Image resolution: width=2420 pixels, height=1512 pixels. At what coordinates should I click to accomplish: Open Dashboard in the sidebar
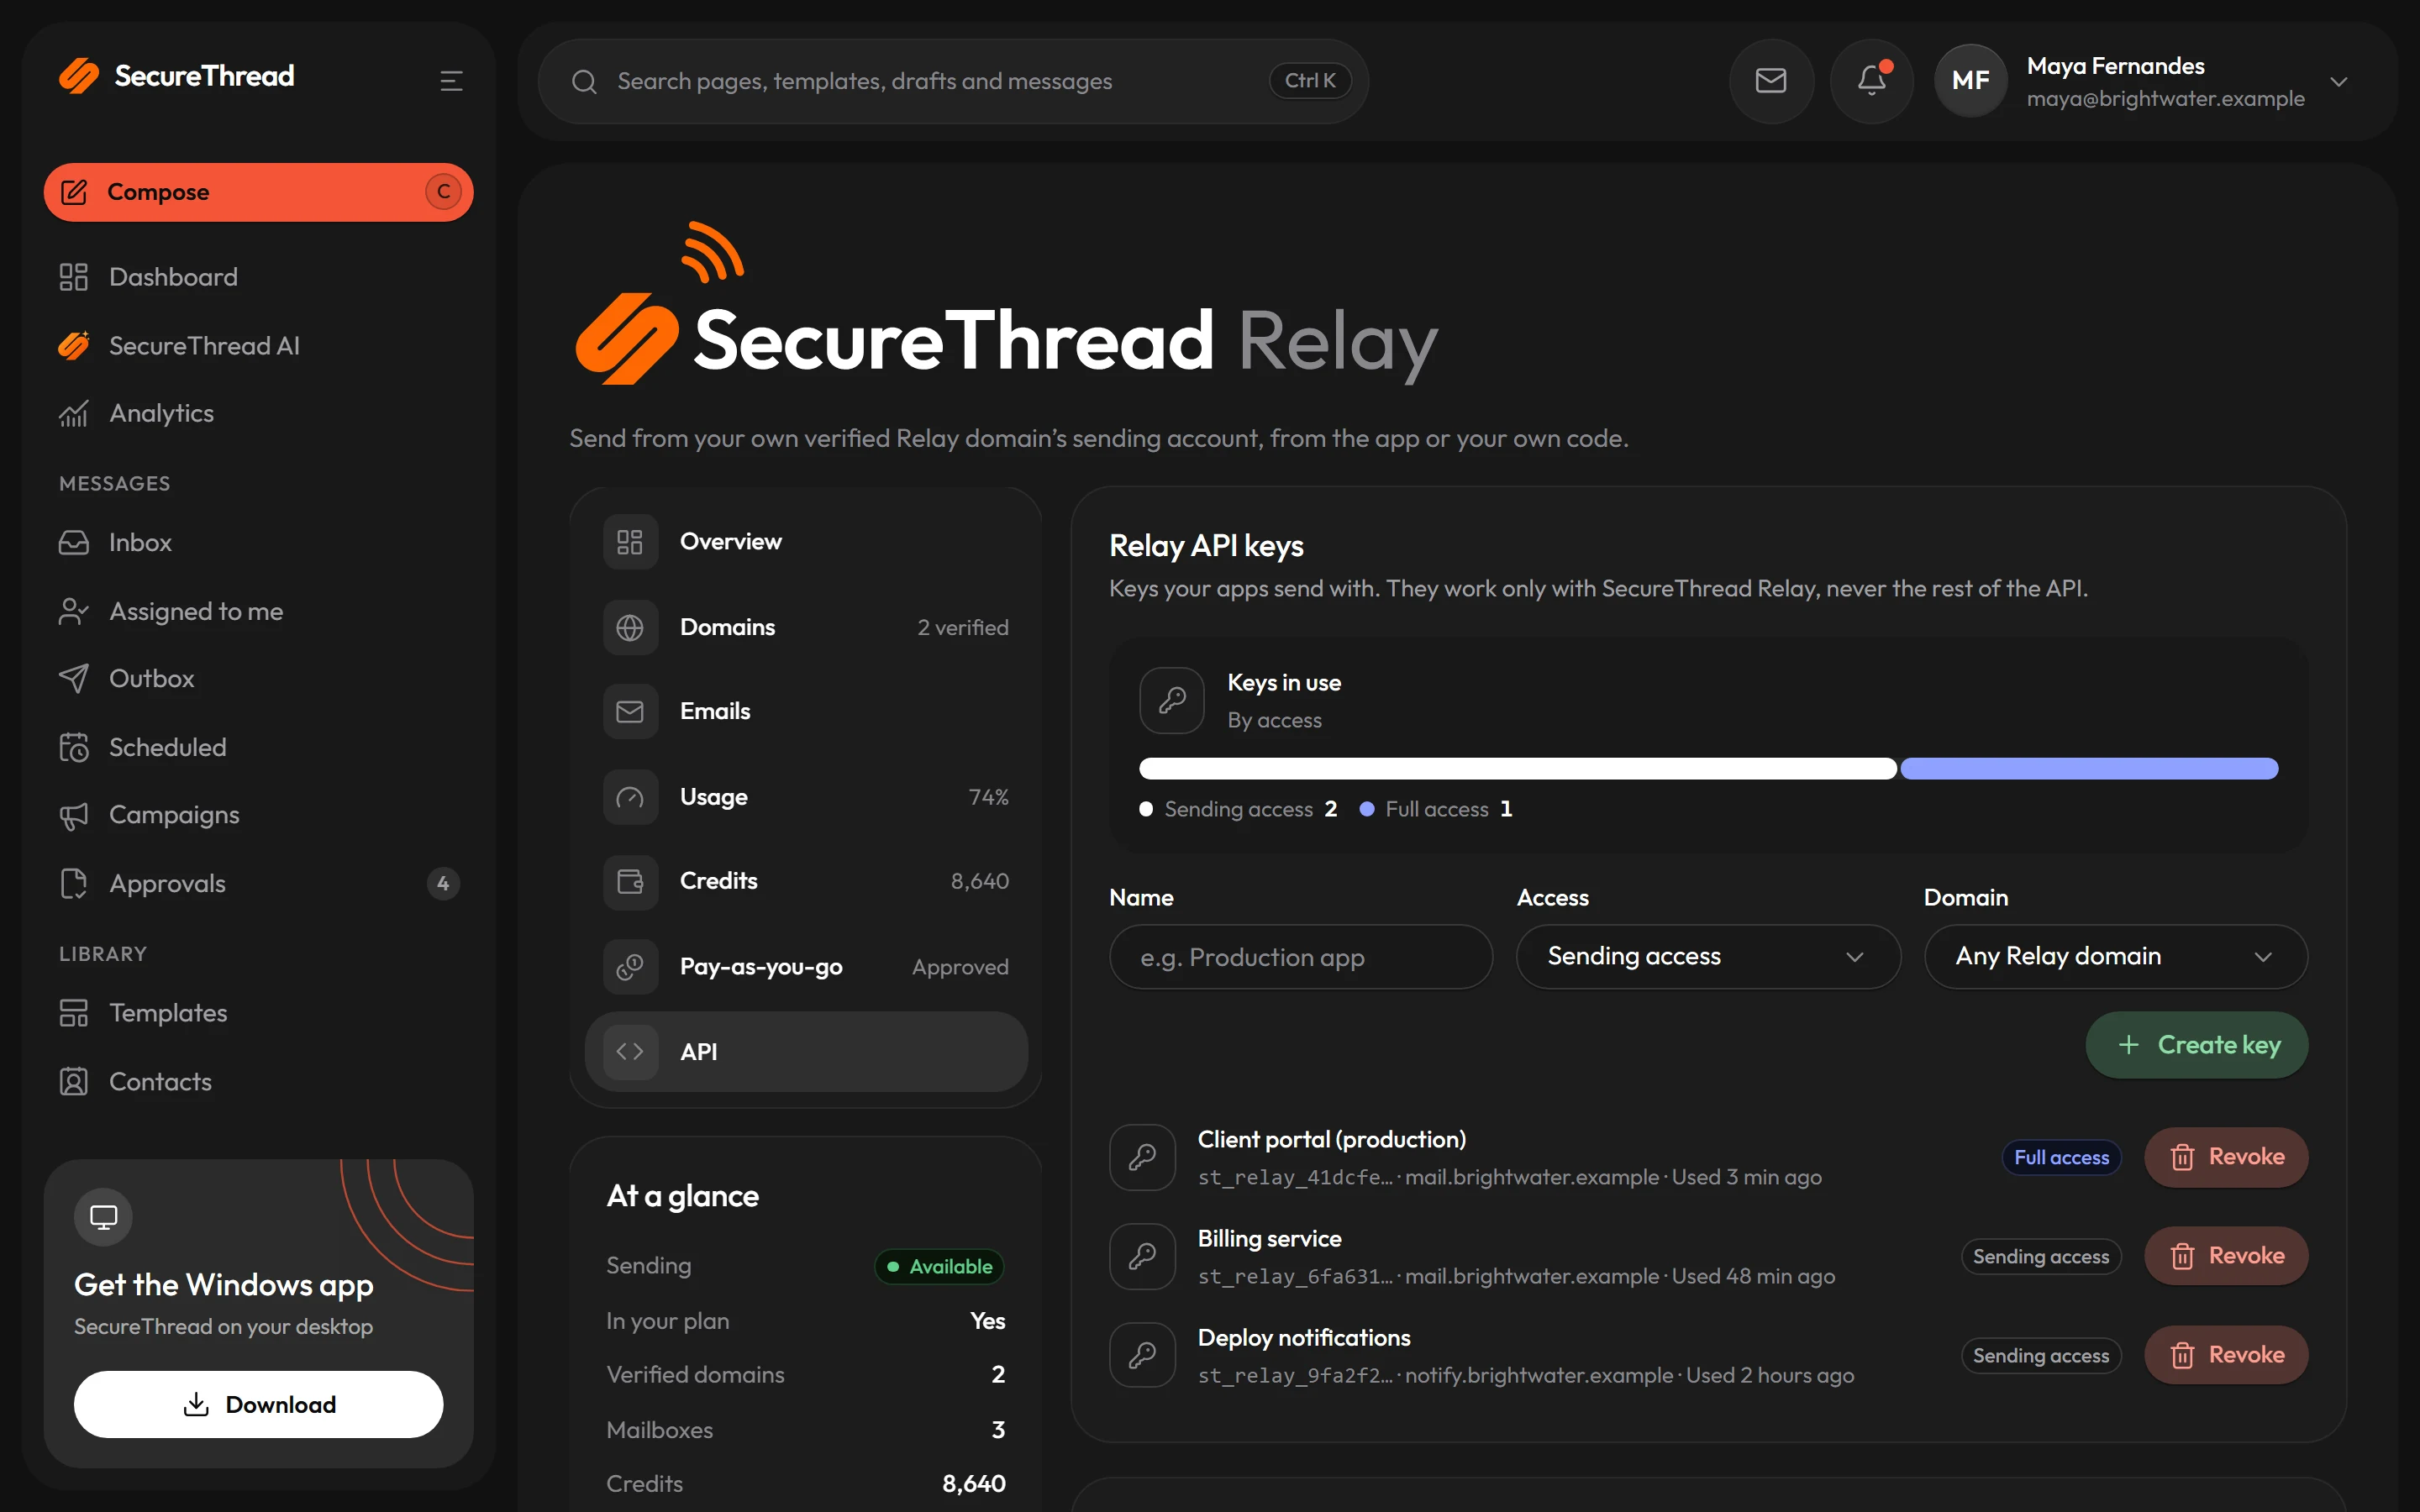(258, 277)
